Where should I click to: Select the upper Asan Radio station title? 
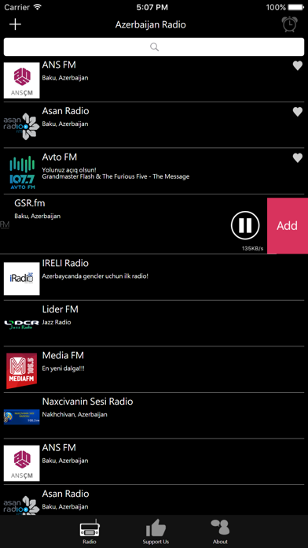click(x=65, y=111)
